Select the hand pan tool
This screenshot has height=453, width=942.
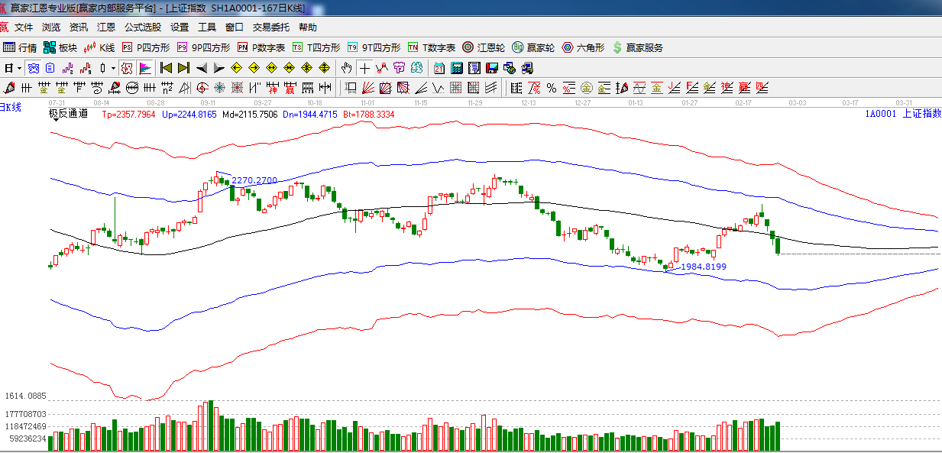click(x=347, y=68)
